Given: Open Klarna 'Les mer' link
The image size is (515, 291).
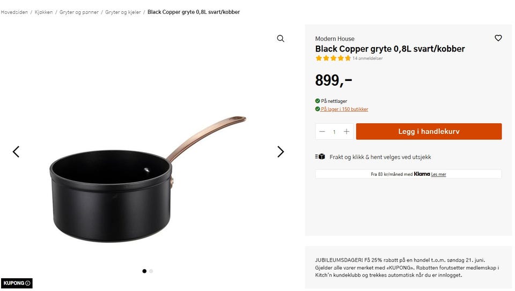Looking at the screenshot, I should point(438,174).
